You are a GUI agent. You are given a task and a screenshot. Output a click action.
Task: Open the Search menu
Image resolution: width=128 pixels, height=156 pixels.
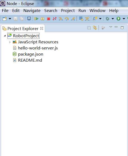51,11
